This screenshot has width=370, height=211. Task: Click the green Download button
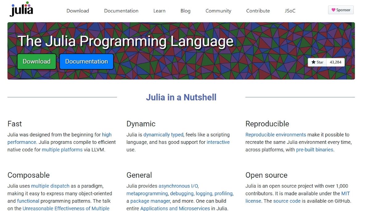[x=36, y=61]
